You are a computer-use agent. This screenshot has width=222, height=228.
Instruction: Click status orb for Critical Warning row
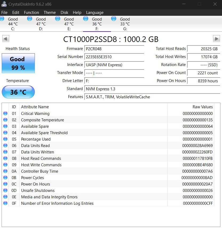pyautogui.click(x=5, y=113)
